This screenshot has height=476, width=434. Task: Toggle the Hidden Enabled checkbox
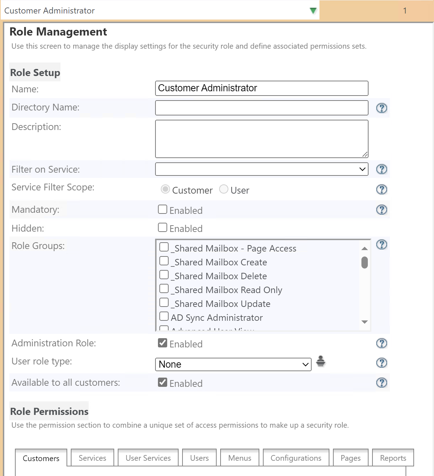163,227
